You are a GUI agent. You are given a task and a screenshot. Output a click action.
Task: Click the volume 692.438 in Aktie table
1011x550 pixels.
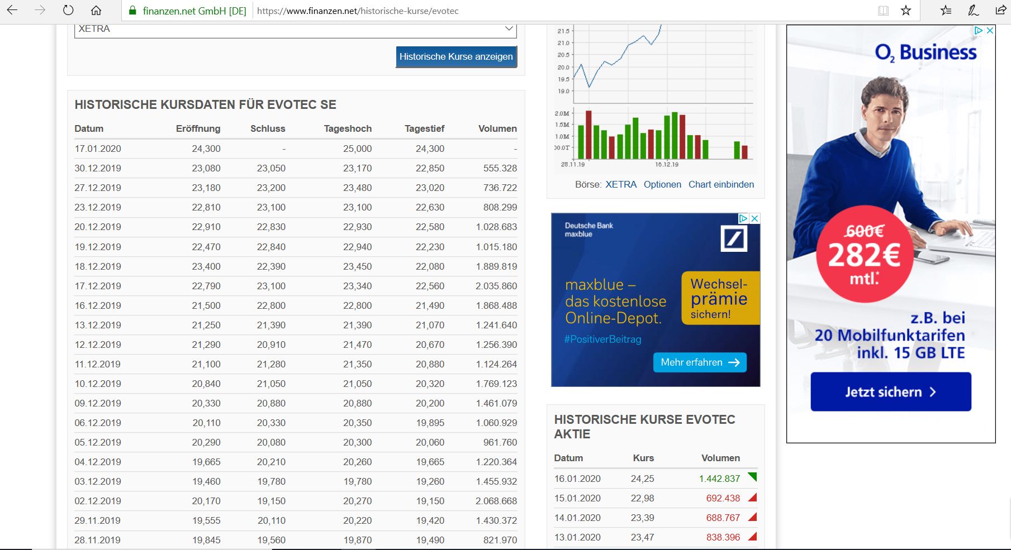pyautogui.click(x=723, y=498)
